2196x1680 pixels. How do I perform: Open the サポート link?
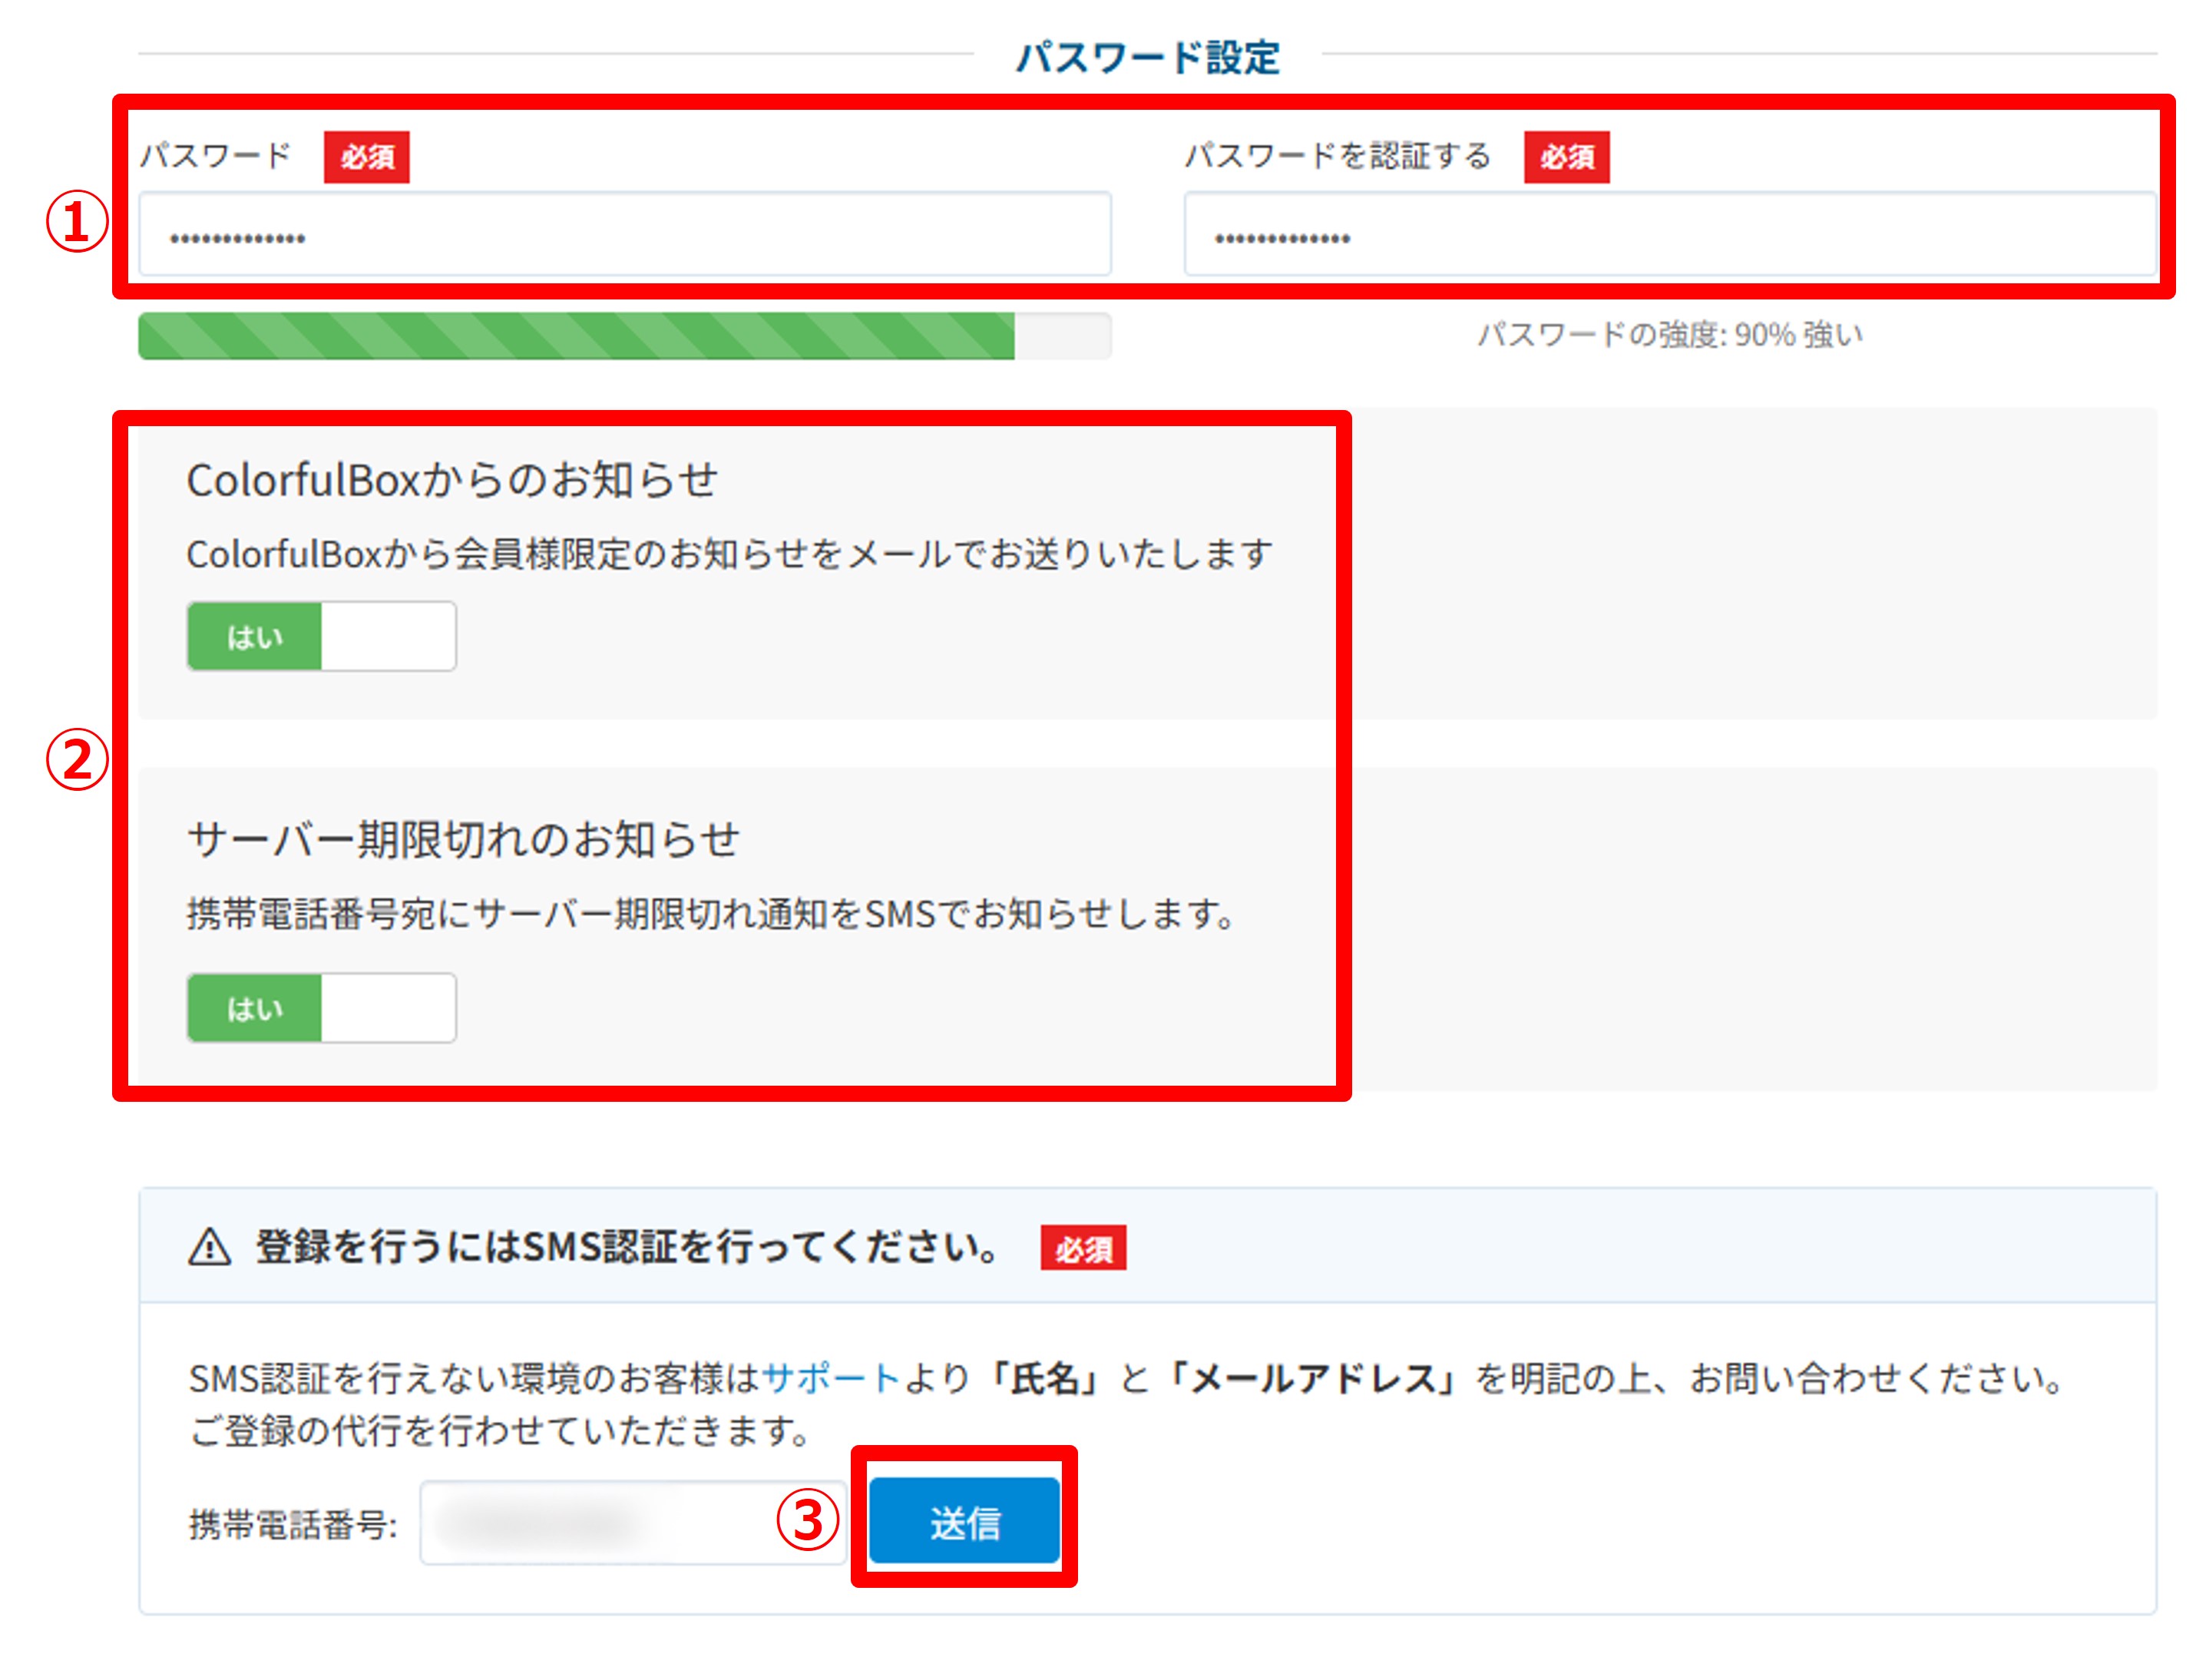click(x=830, y=1378)
